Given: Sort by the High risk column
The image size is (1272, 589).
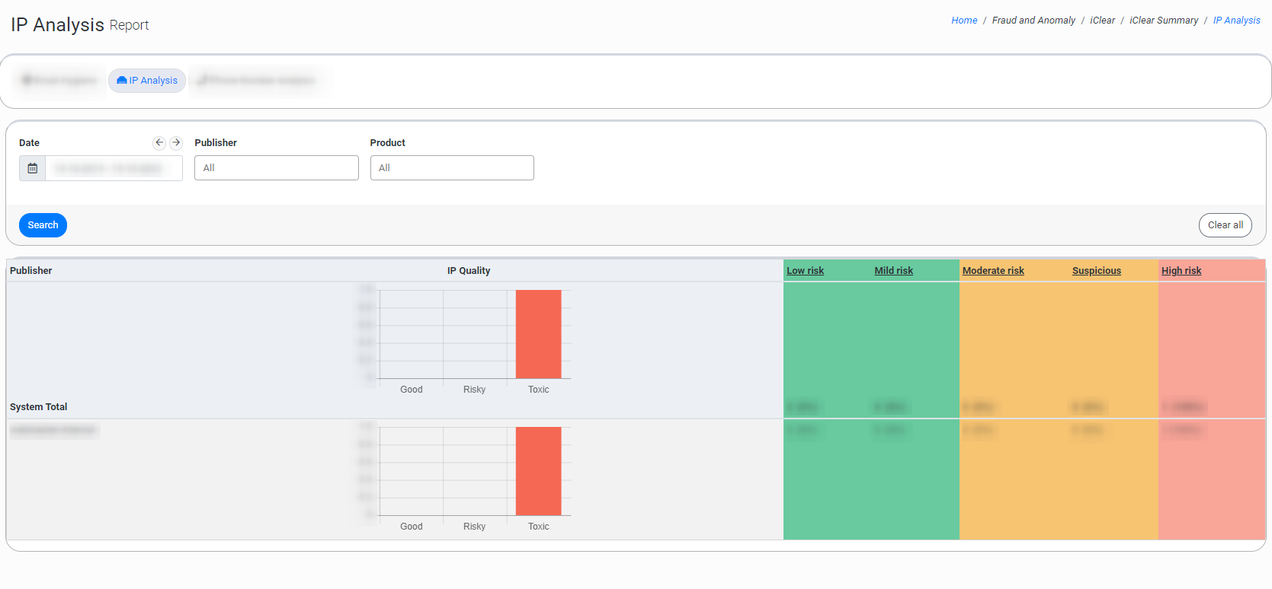Looking at the screenshot, I should pos(1181,271).
